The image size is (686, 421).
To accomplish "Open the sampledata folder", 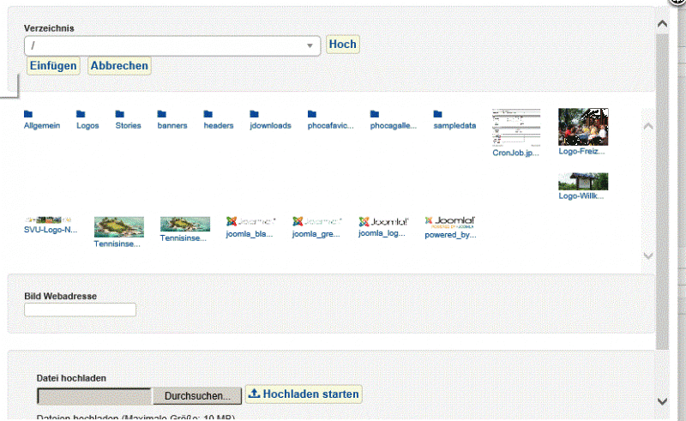I will 438,114.
